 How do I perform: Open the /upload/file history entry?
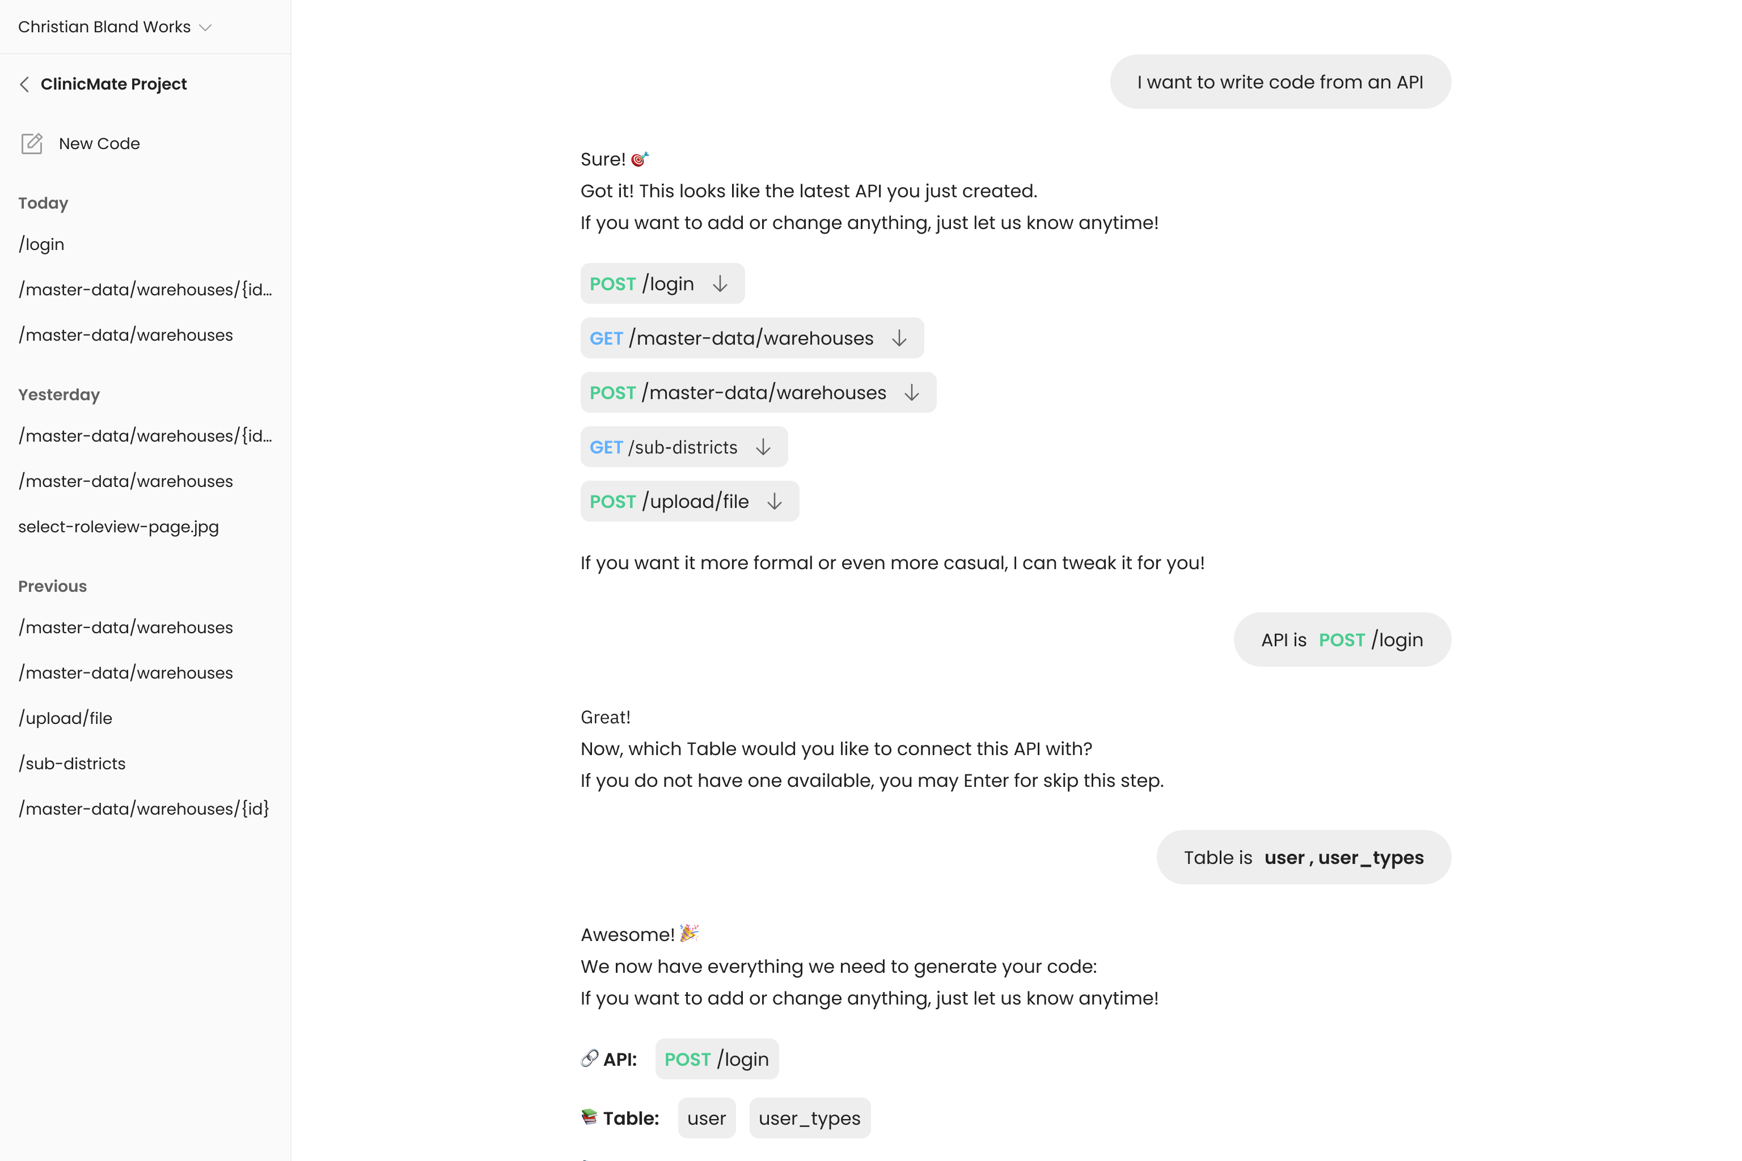[x=65, y=718]
